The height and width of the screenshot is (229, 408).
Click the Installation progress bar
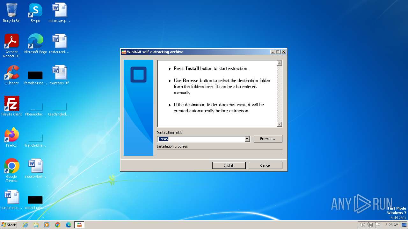(220, 152)
